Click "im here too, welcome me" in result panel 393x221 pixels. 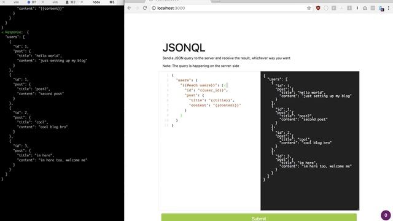click(x=327, y=166)
